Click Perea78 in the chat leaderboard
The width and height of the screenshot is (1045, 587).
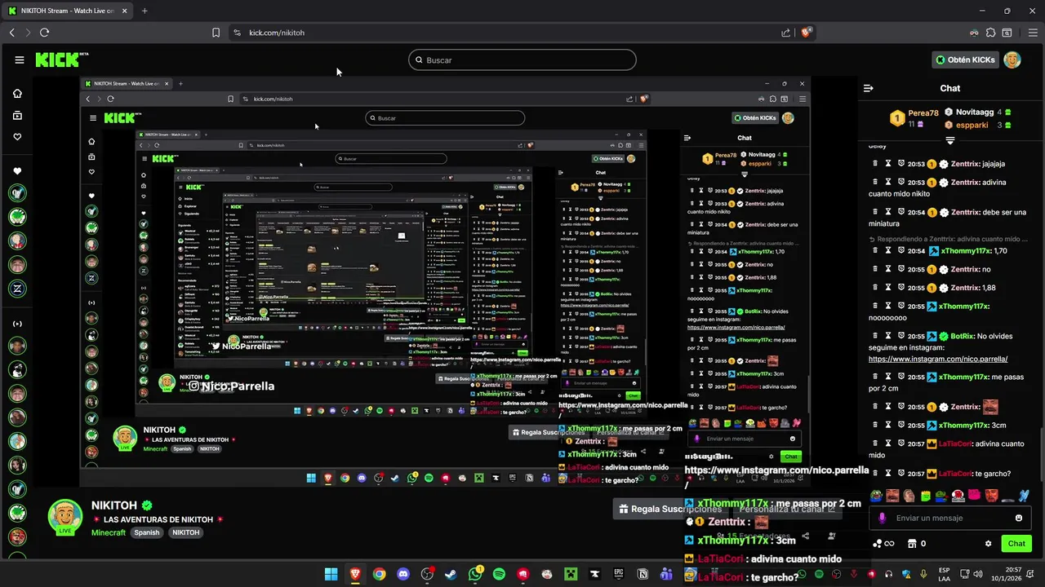coord(923,114)
